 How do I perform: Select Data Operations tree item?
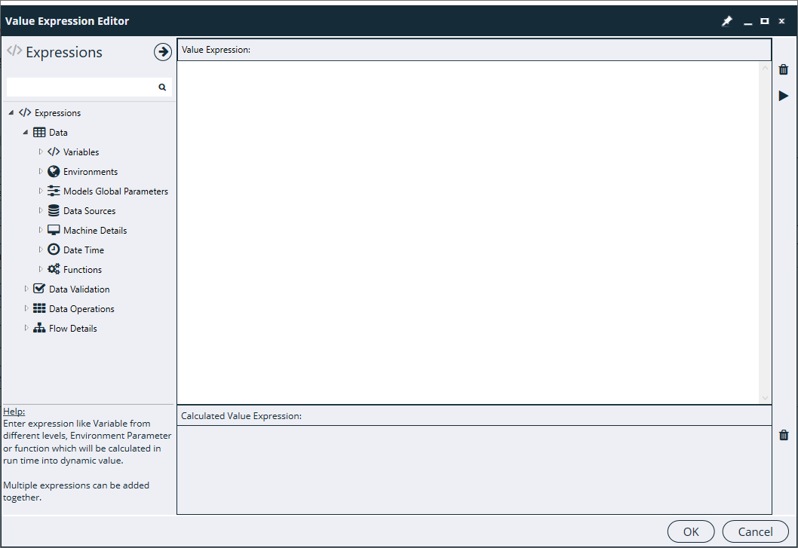pyautogui.click(x=81, y=309)
